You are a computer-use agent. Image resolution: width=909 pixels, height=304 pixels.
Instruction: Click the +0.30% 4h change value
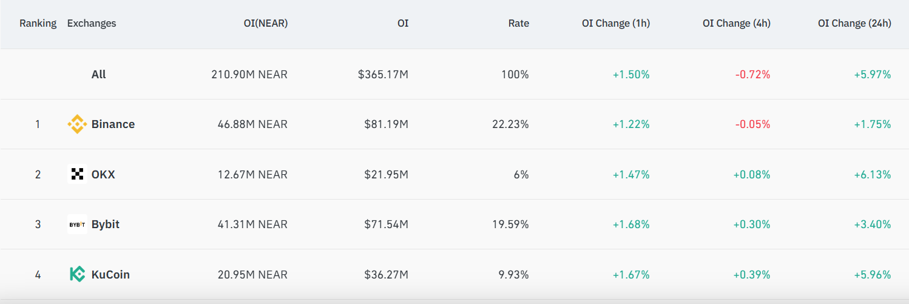tap(751, 225)
